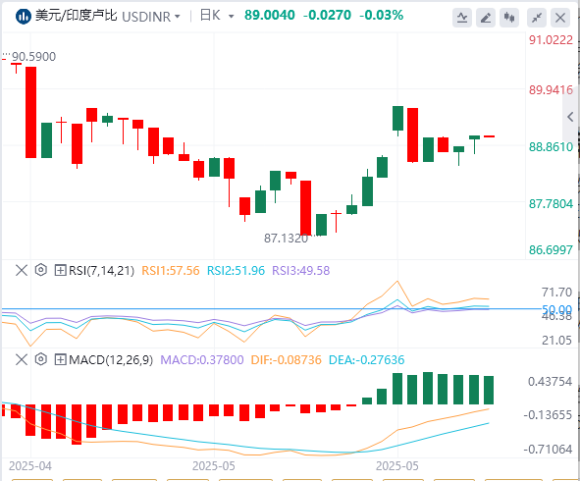Open the USDINR symbol dropdown
Viewport: 580px width, 481px height.
click(x=151, y=17)
